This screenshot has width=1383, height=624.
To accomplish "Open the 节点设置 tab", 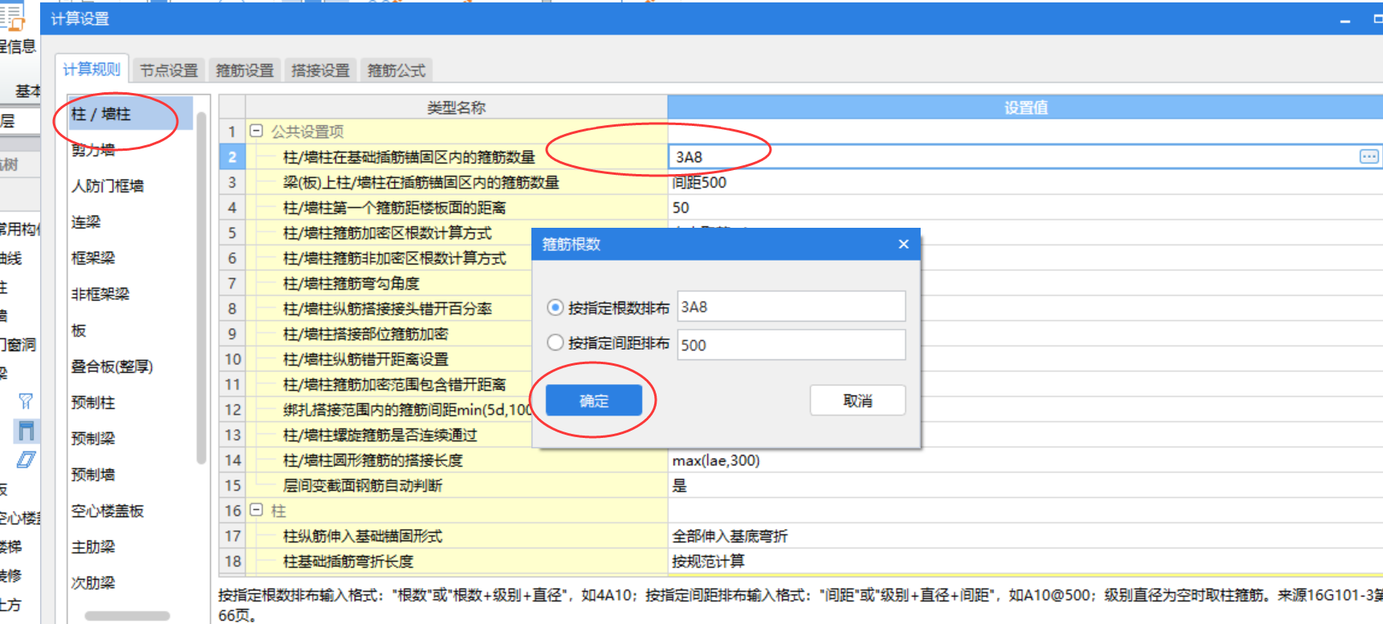I will click(x=169, y=71).
